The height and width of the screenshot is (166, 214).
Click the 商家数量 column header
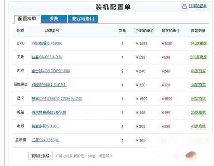pos(198,30)
